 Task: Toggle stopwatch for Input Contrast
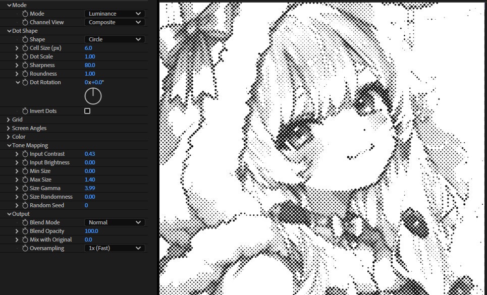pos(25,154)
